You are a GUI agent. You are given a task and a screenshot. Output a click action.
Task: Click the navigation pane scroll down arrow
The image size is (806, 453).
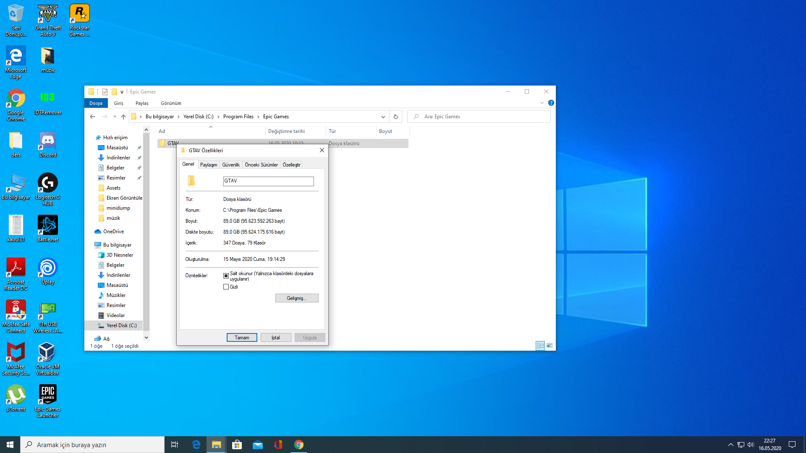(146, 337)
